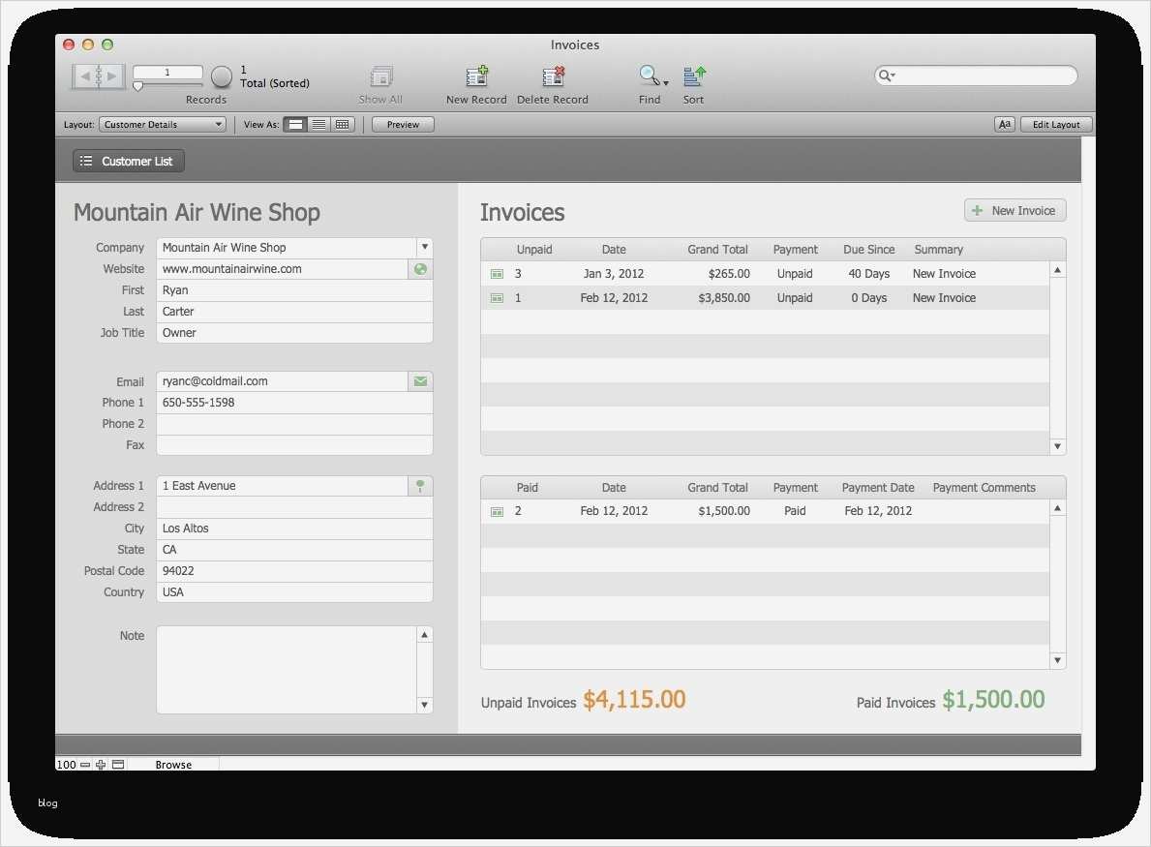The width and height of the screenshot is (1151, 847).
Task: Switch to List view
Action: (x=318, y=125)
